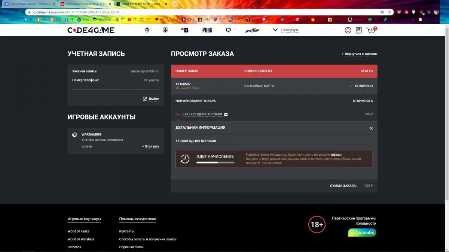
Task: Click the 5 новогодних коробок product link
Action: pos(202,114)
